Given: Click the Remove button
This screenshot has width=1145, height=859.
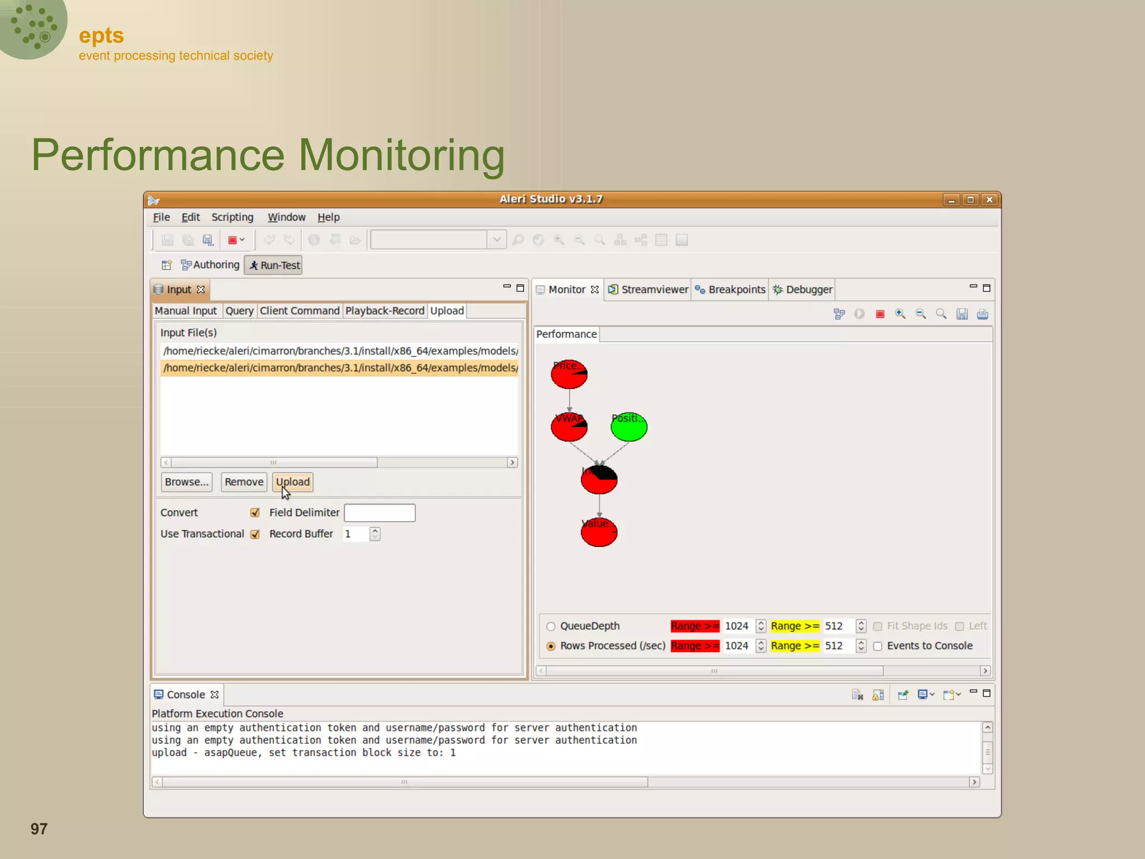Looking at the screenshot, I should [x=244, y=482].
